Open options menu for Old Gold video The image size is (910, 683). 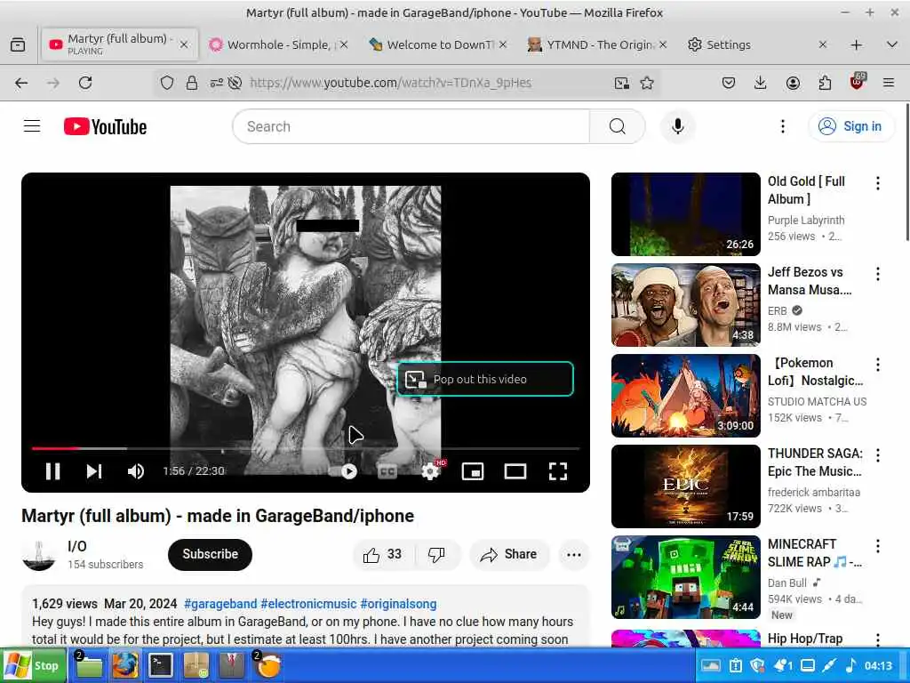click(x=877, y=183)
